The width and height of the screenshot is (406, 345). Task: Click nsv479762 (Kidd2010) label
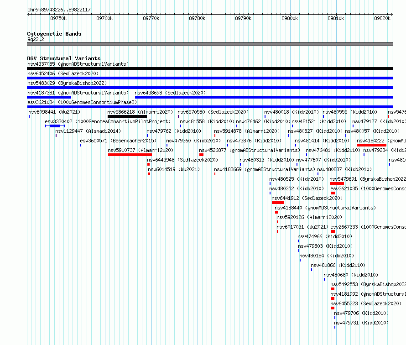[174, 131]
